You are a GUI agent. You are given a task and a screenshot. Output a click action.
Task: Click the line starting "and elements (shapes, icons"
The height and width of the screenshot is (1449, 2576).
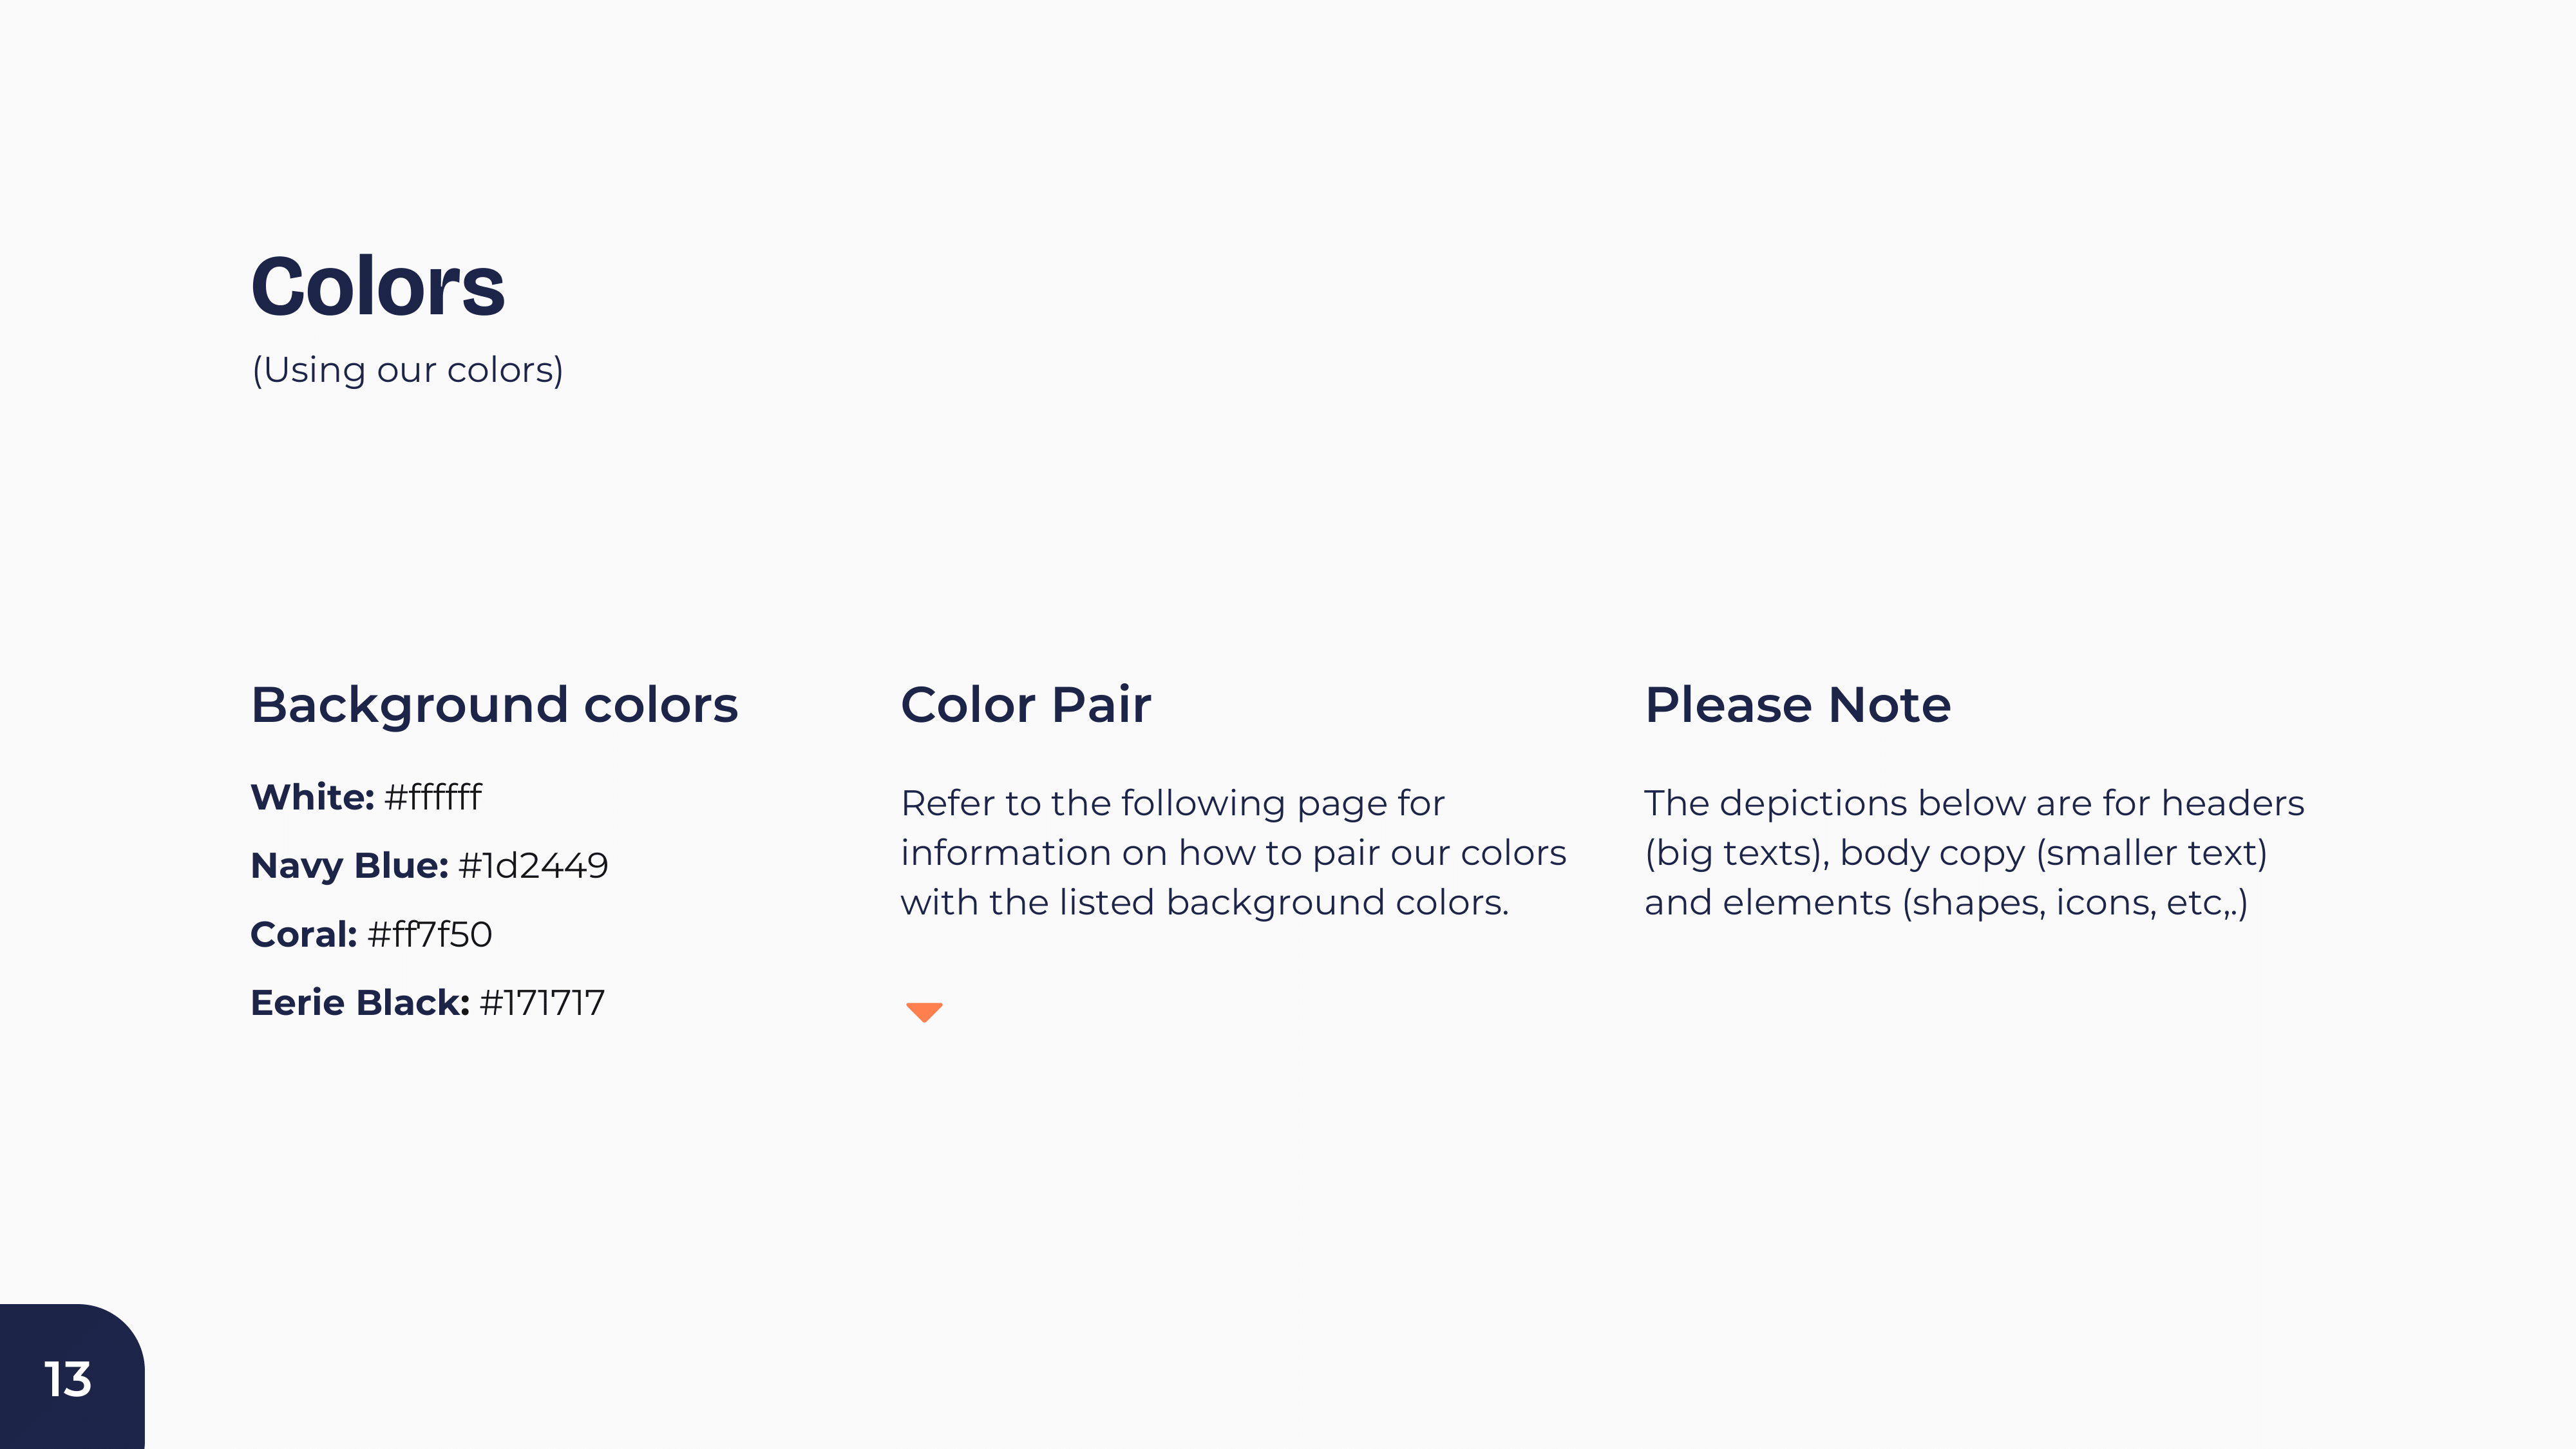pos(1946,902)
